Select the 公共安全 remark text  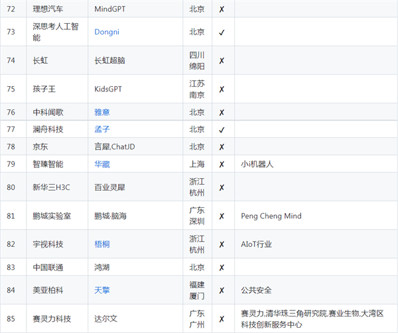pyautogui.click(x=256, y=290)
